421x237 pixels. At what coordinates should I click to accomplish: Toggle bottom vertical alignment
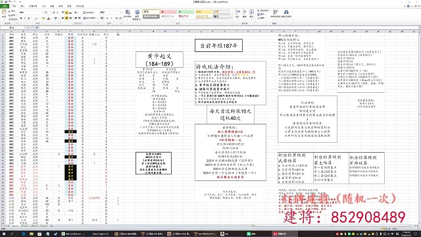click(70, 13)
